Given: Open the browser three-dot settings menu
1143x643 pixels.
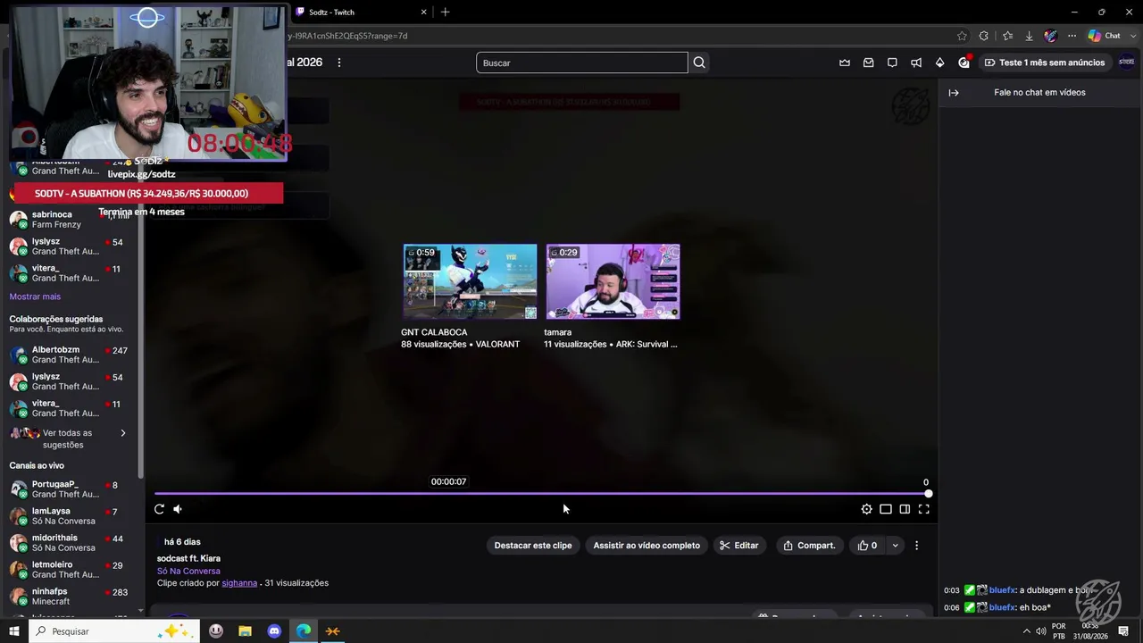Looking at the screenshot, I should click(x=1072, y=36).
